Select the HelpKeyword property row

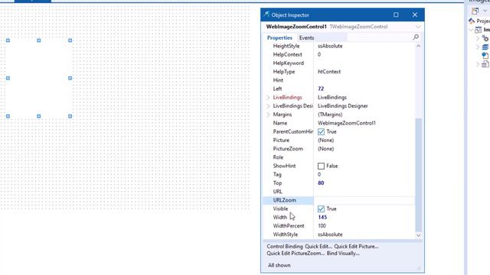tap(339, 63)
